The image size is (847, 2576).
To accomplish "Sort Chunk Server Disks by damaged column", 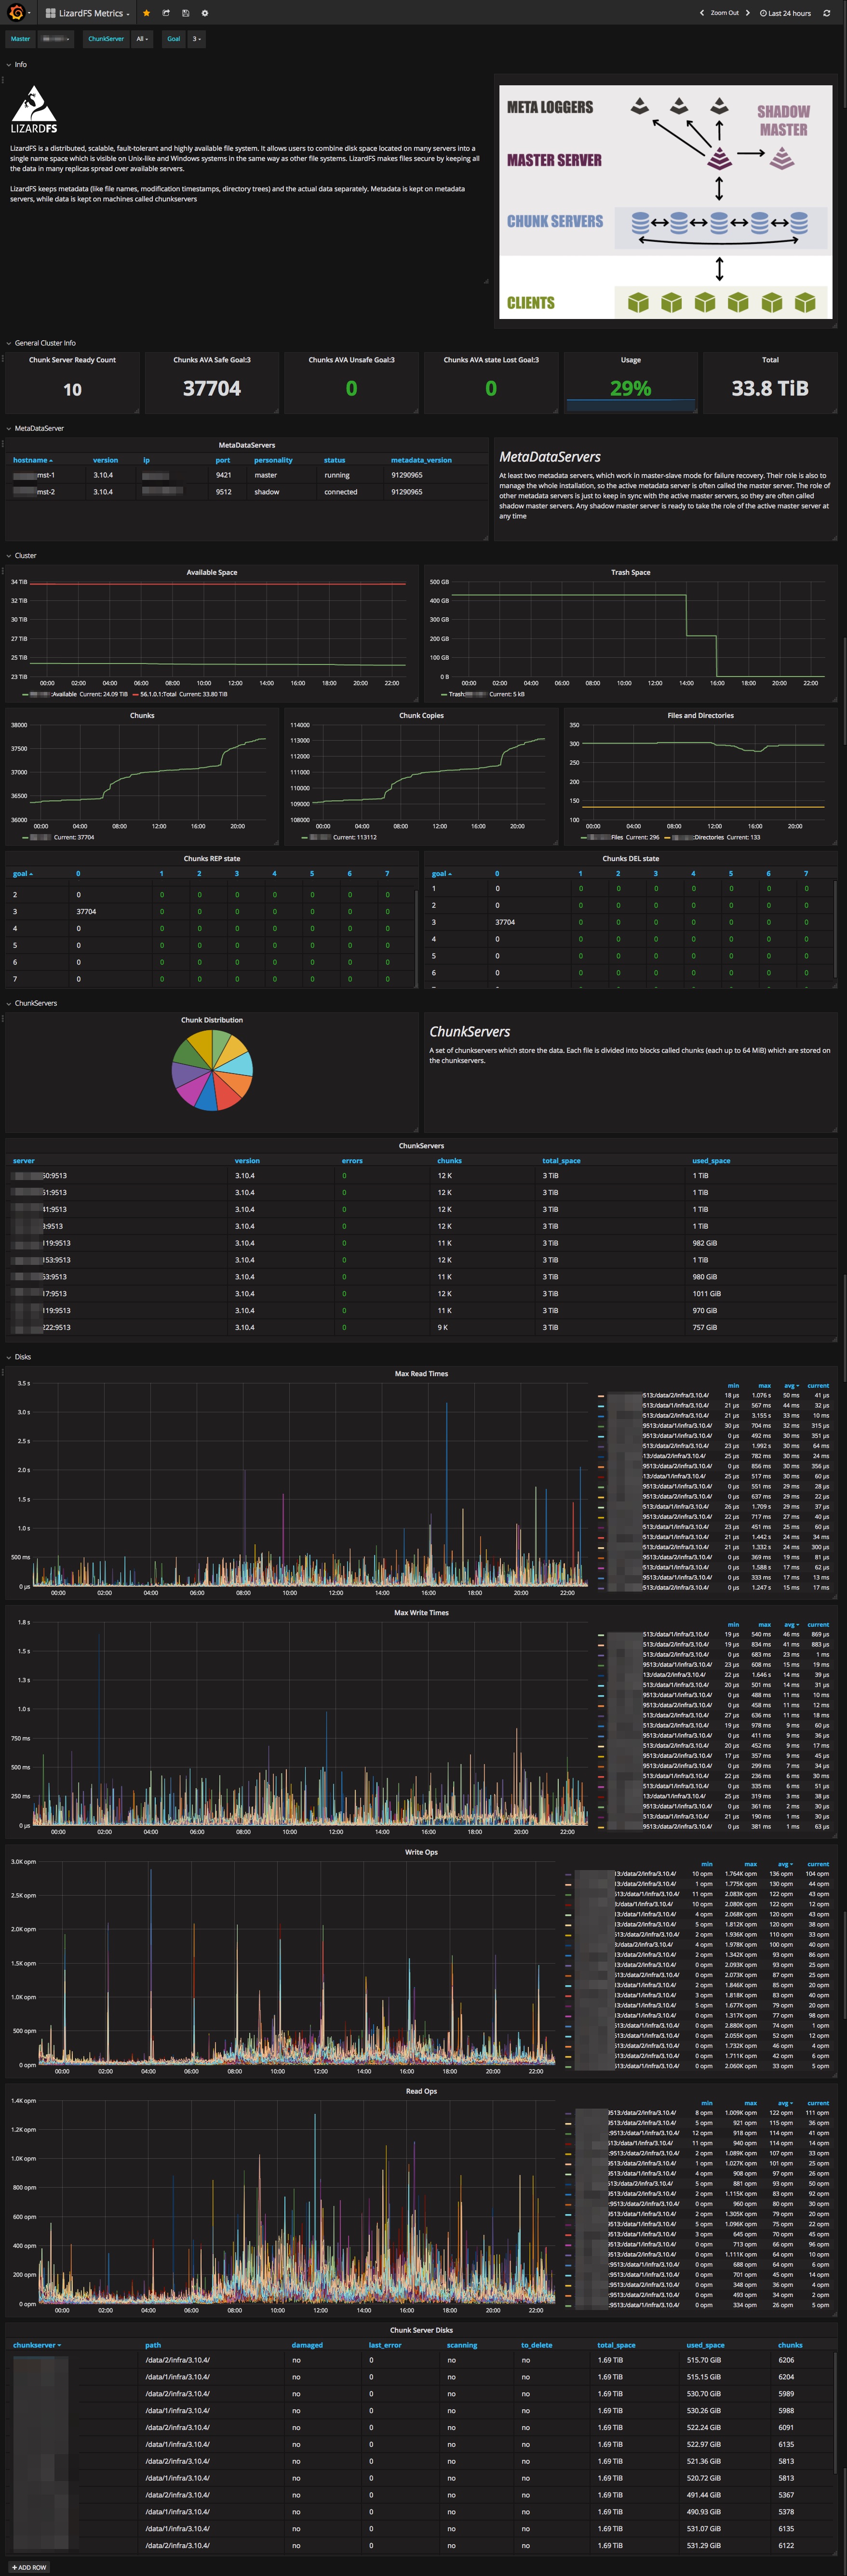I will 307,2345.
